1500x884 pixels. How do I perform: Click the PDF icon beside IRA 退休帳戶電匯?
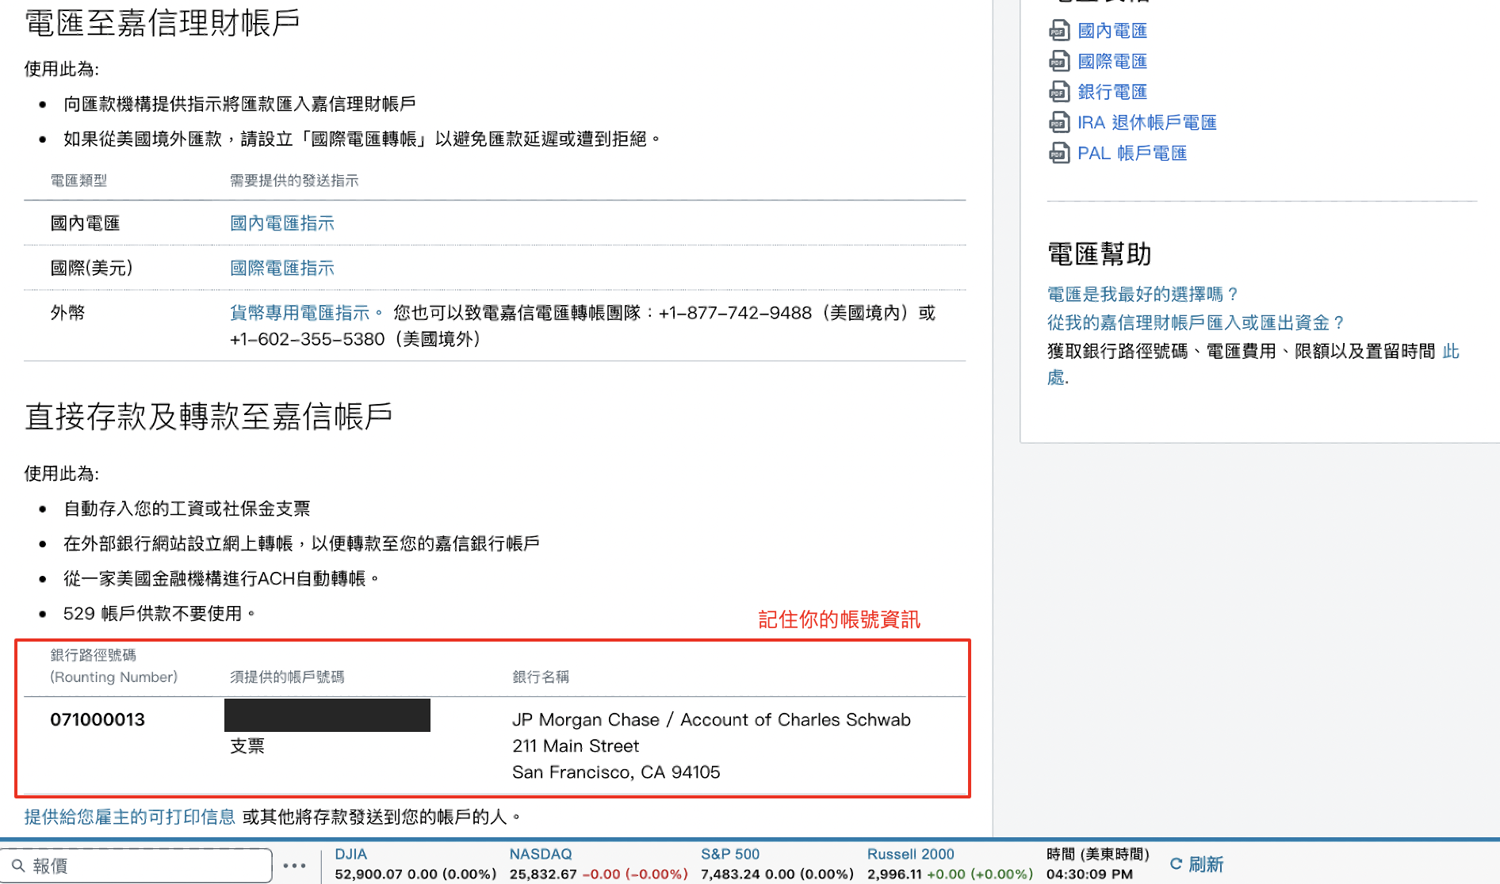click(x=1058, y=122)
